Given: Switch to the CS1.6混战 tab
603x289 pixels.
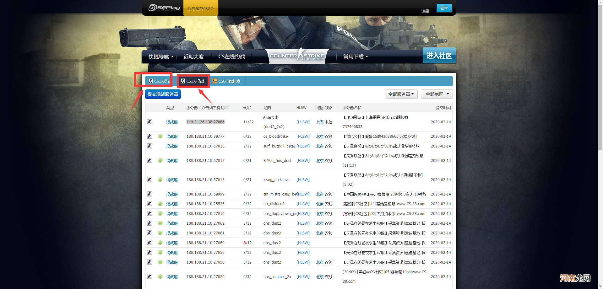Looking at the screenshot, I should click(192, 81).
